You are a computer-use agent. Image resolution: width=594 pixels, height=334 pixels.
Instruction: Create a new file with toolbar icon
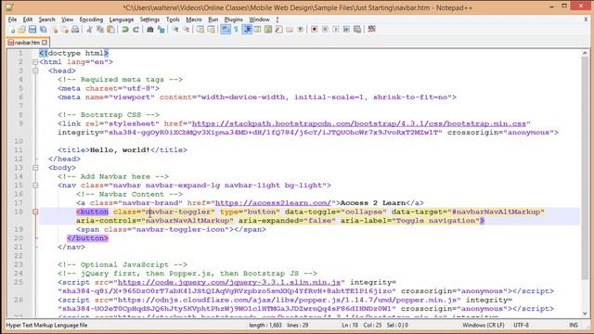(x=11, y=30)
